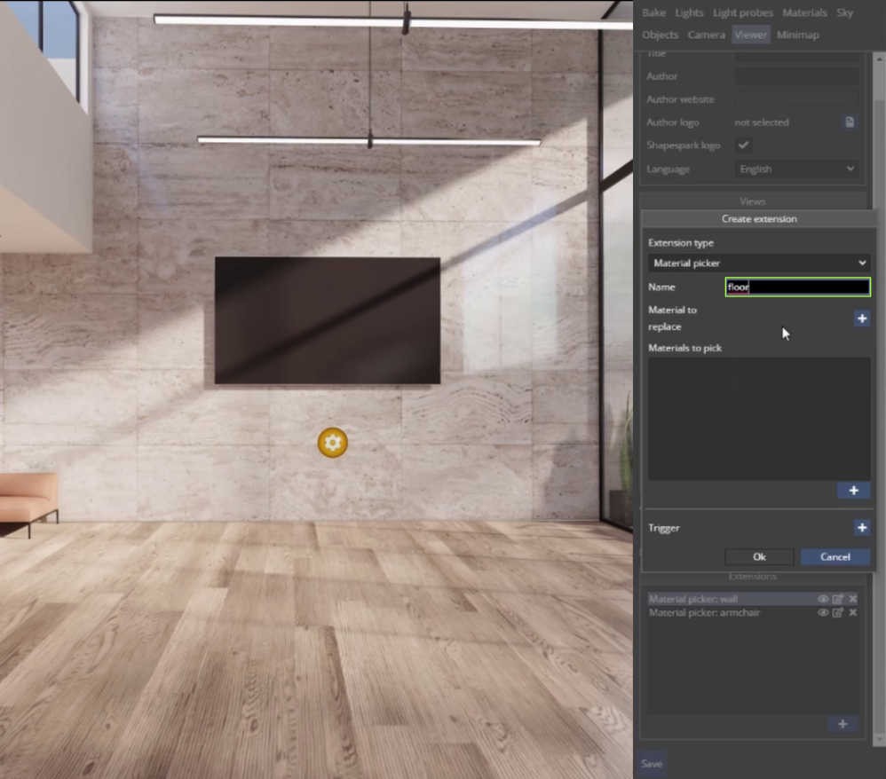
Task: Open the Lights tab
Action: pyautogui.click(x=689, y=12)
